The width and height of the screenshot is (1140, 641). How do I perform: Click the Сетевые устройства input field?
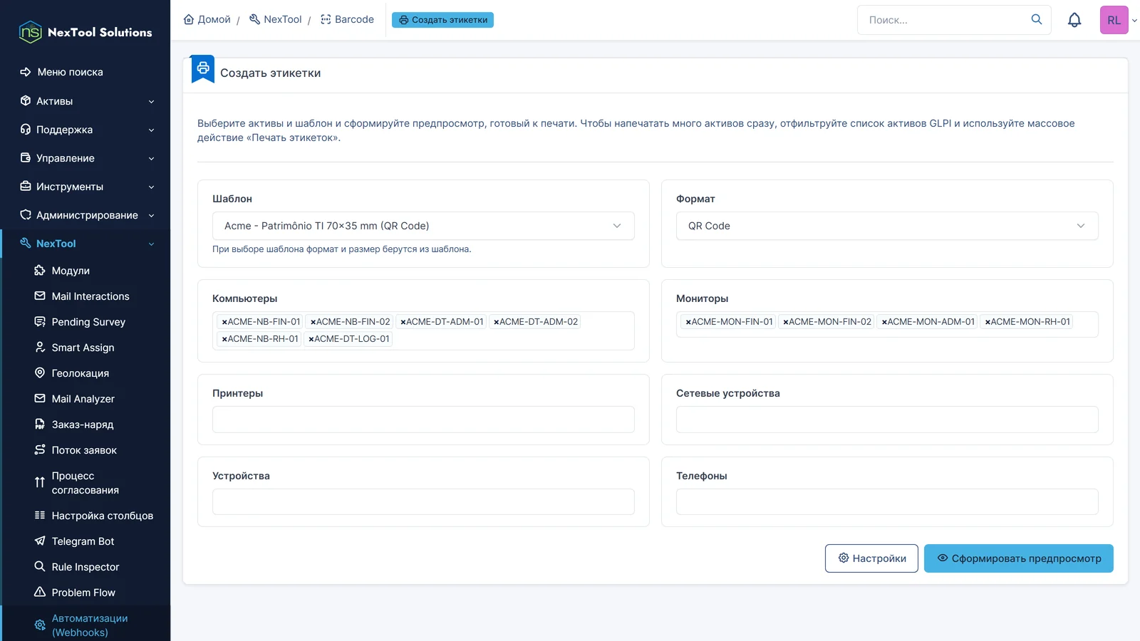coord(887,419)
